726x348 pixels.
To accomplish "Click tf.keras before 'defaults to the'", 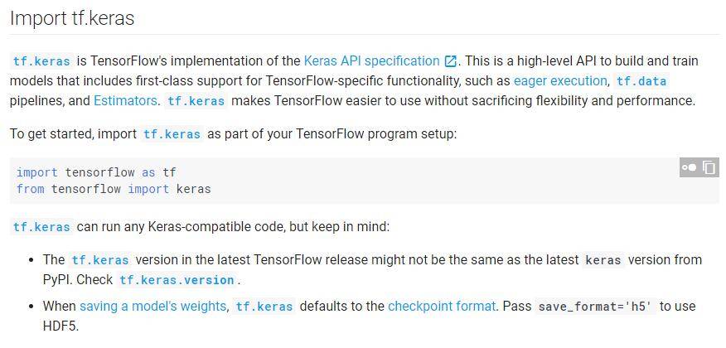I will click(x=264, y=307).
